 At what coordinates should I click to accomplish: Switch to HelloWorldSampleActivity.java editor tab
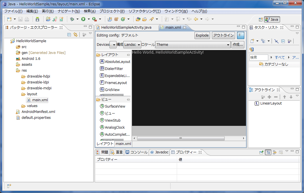[x=126, y=28]
